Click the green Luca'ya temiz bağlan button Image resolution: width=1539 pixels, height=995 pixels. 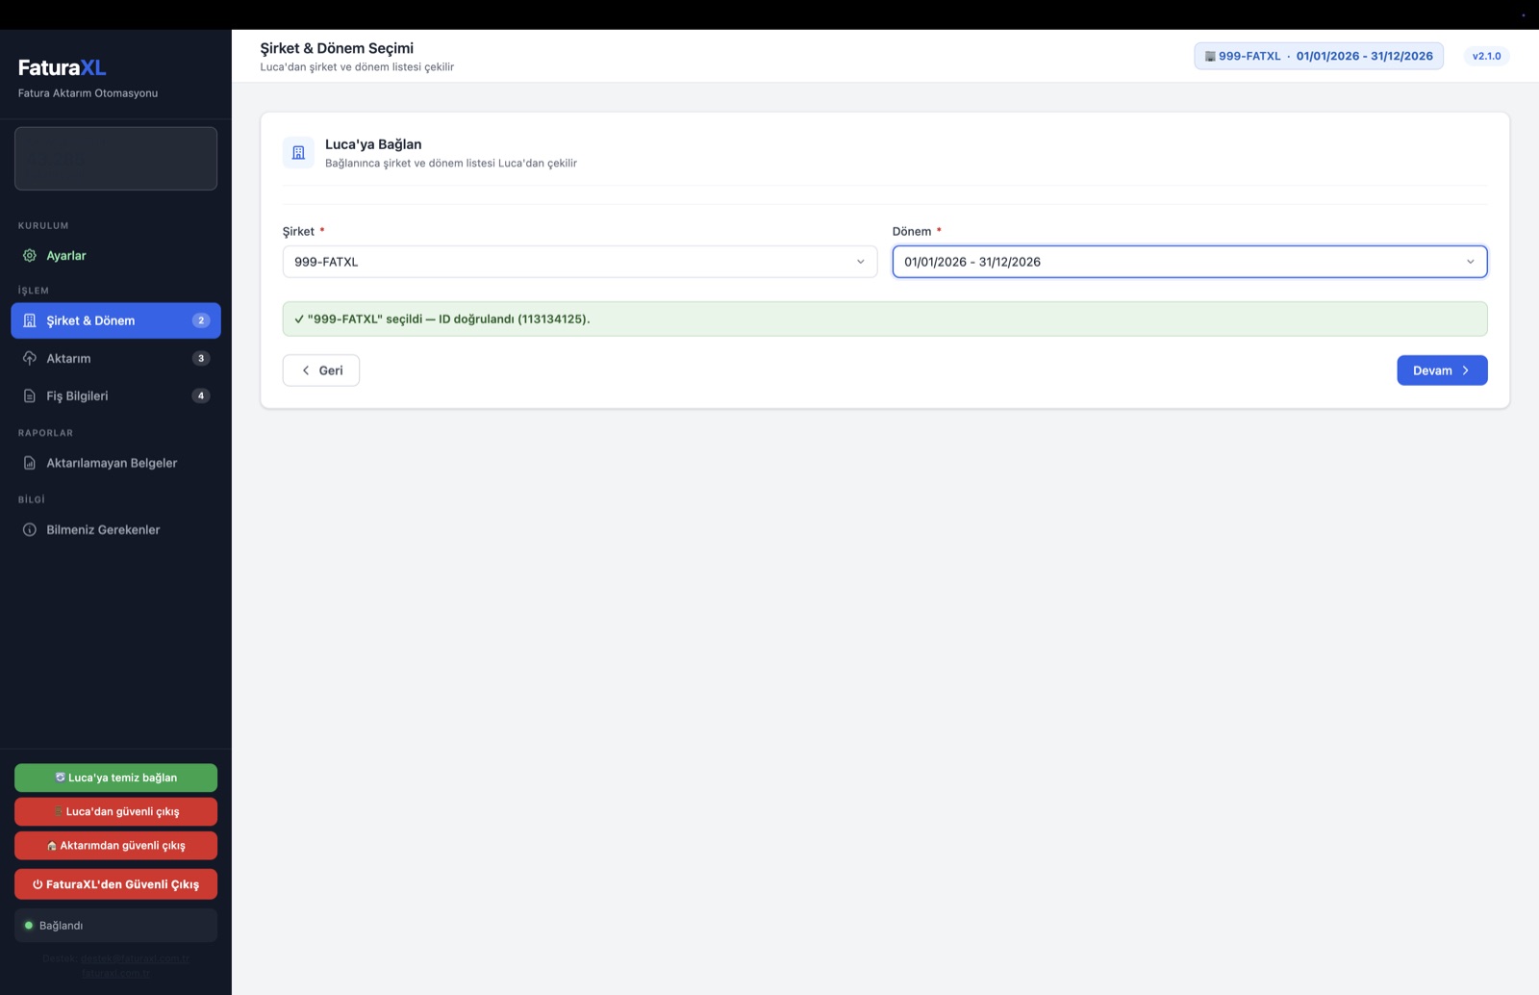pos(115,778)
